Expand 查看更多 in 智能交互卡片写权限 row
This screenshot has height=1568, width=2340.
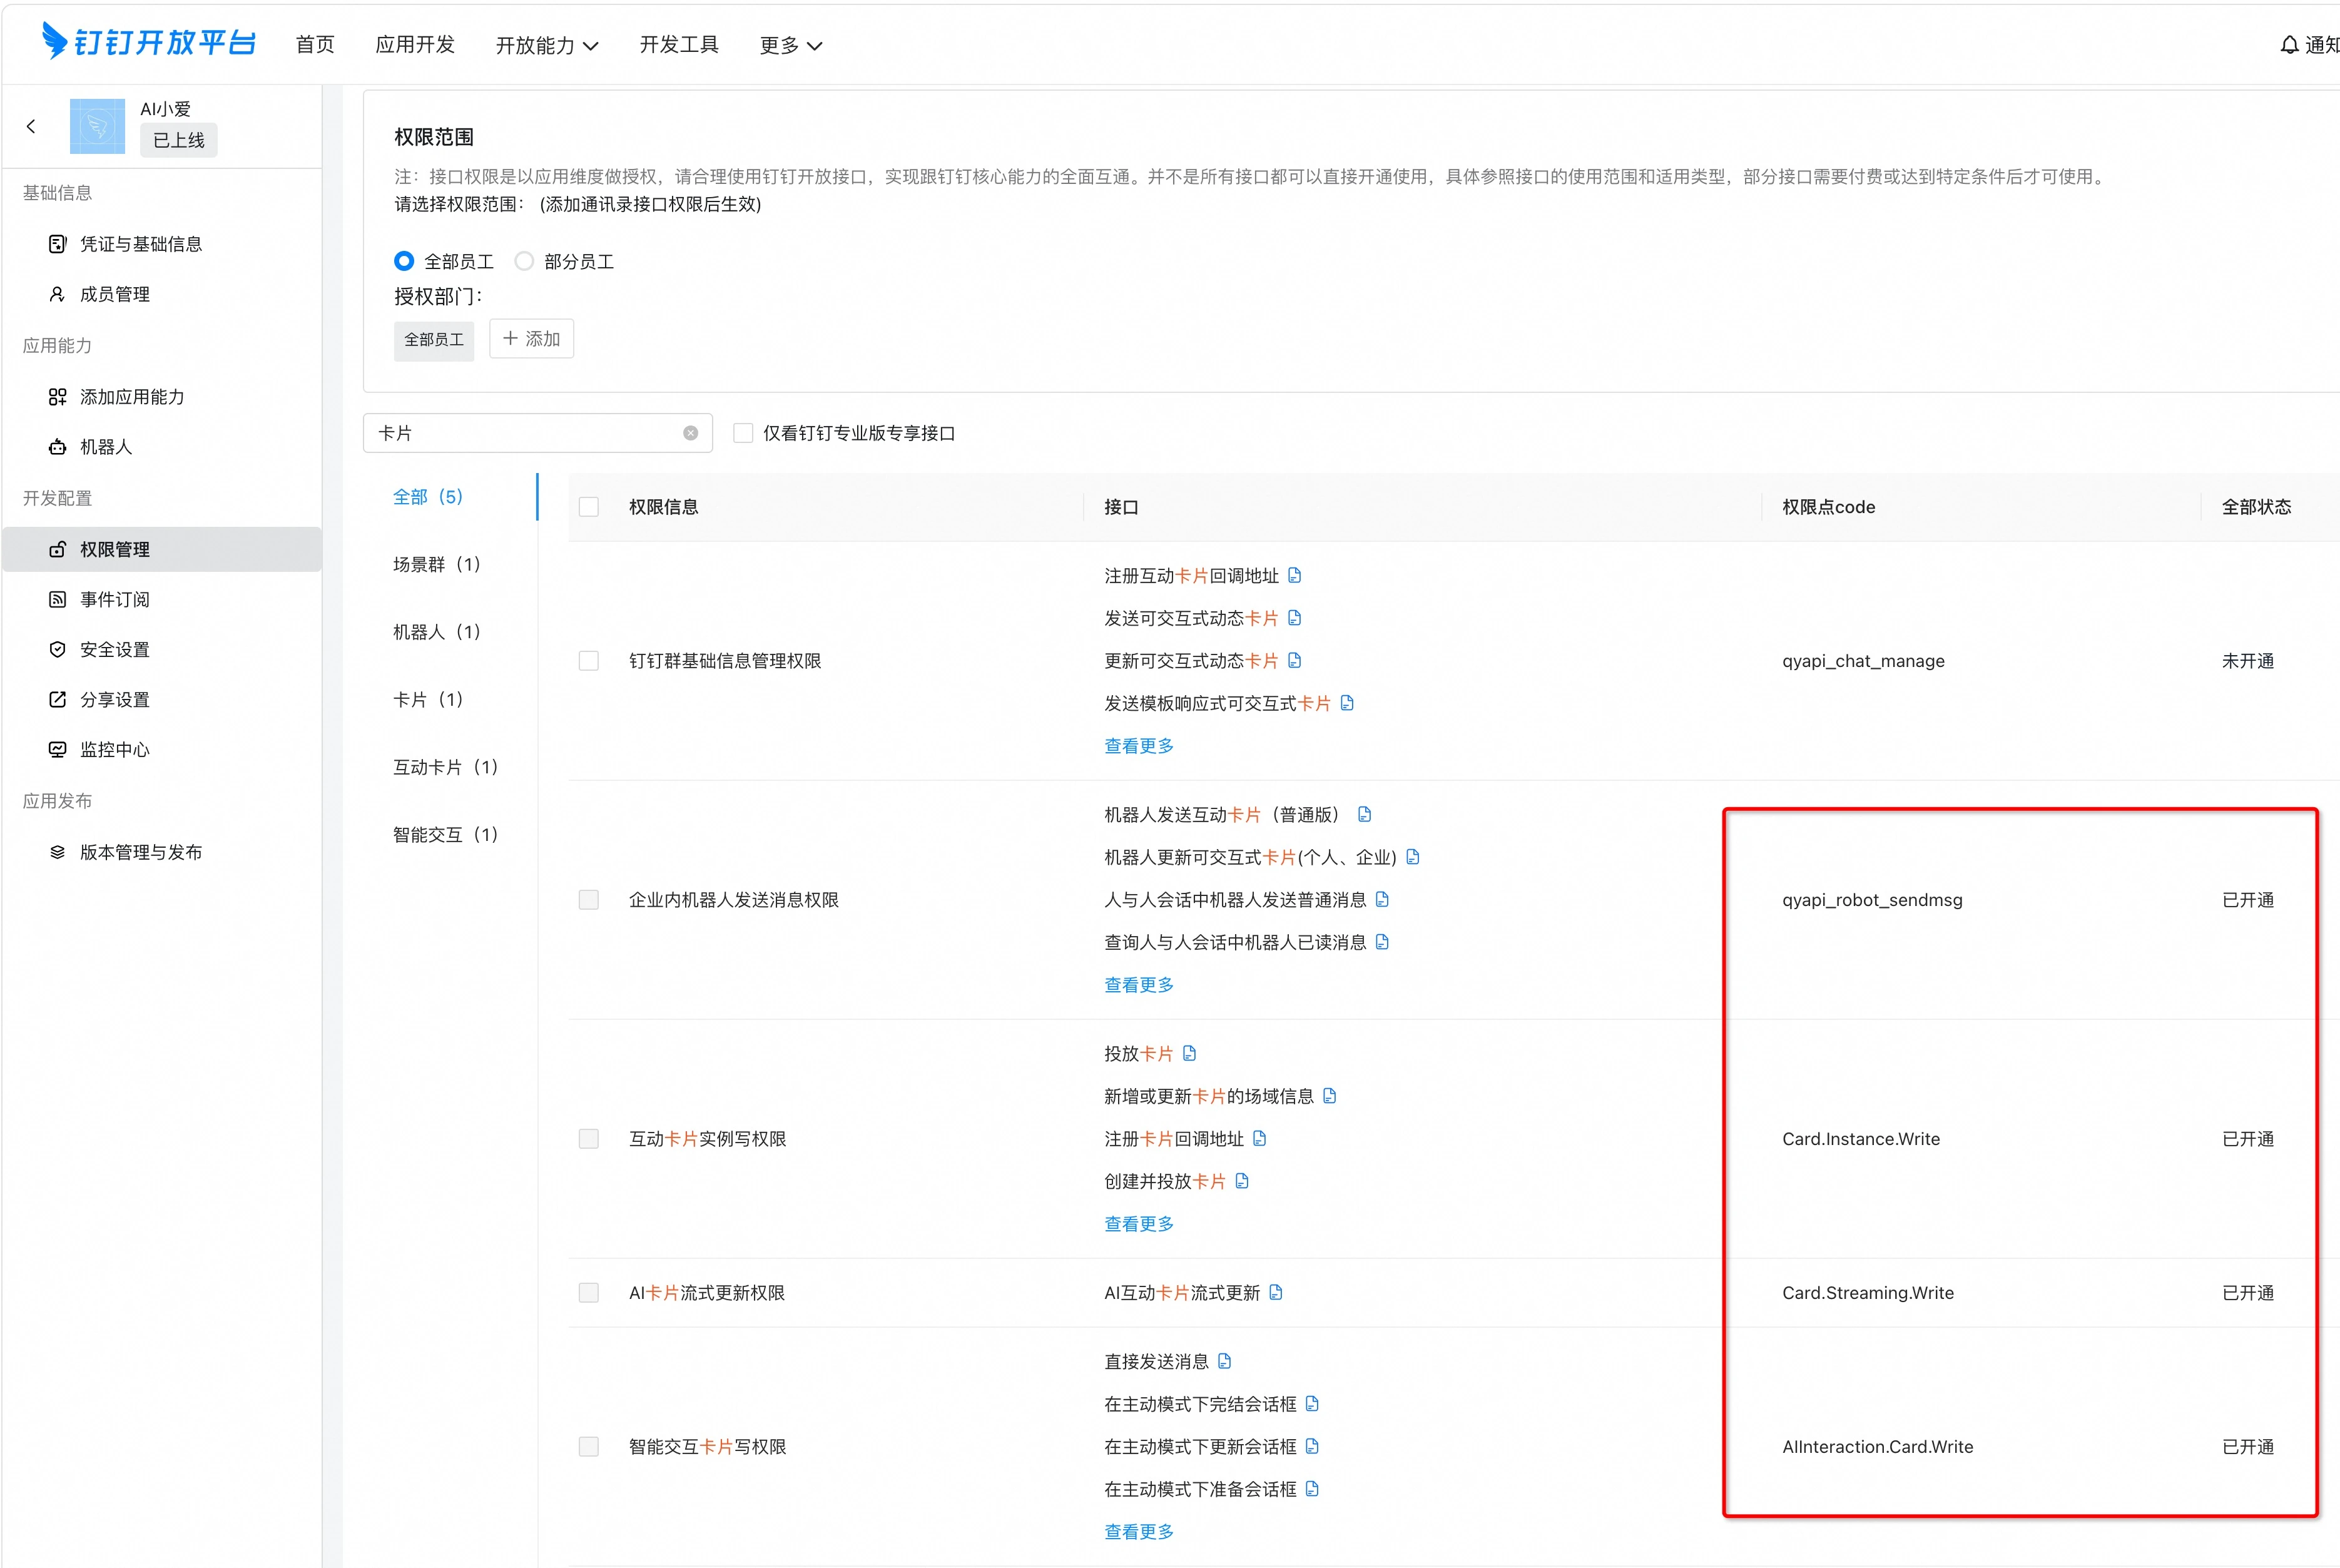pos(1139,1532)
